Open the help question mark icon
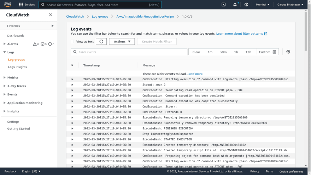Image resolution: width=311 pixels, height=175 pixels. point(246,5)
